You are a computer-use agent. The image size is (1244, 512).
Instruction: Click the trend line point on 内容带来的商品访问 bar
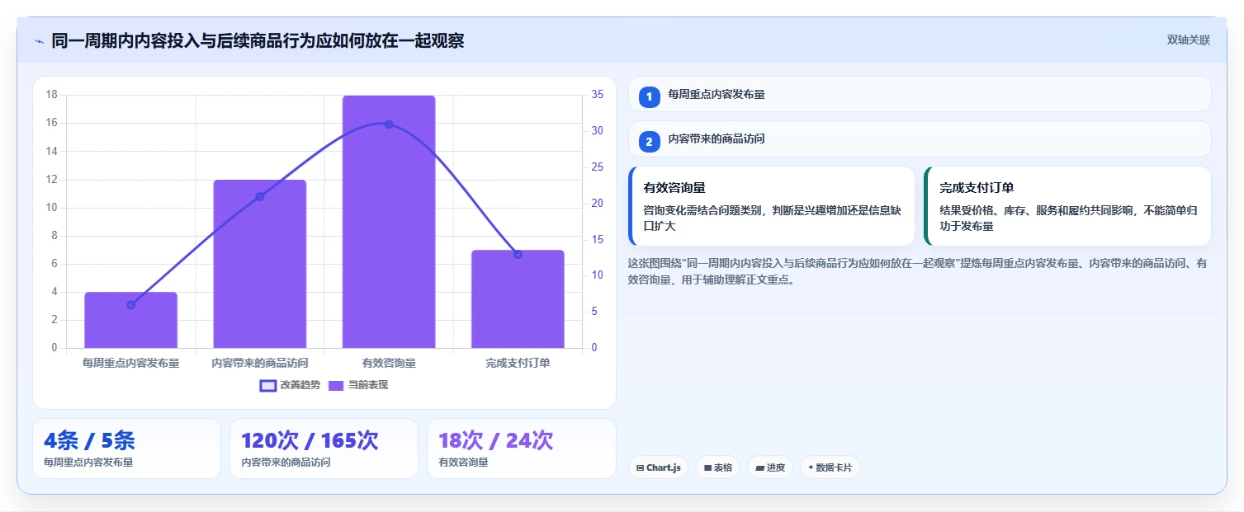(260, 196)
